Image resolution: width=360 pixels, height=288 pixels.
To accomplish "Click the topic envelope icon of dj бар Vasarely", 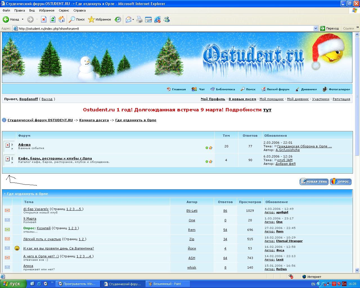I will click(x=7, y=210).
